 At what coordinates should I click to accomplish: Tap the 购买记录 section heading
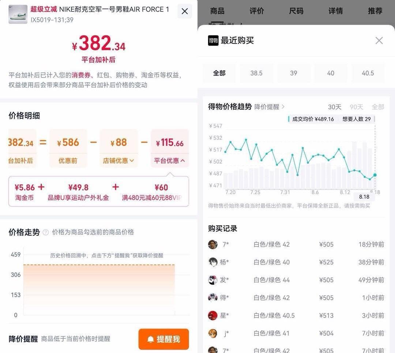(x=222, y=228)
